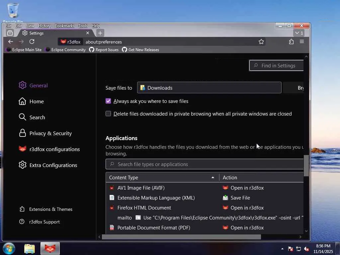The height and width of the screenshot is (255, 340).
Task: Open Extra Configurations category
Action: (x=48, y=165)
